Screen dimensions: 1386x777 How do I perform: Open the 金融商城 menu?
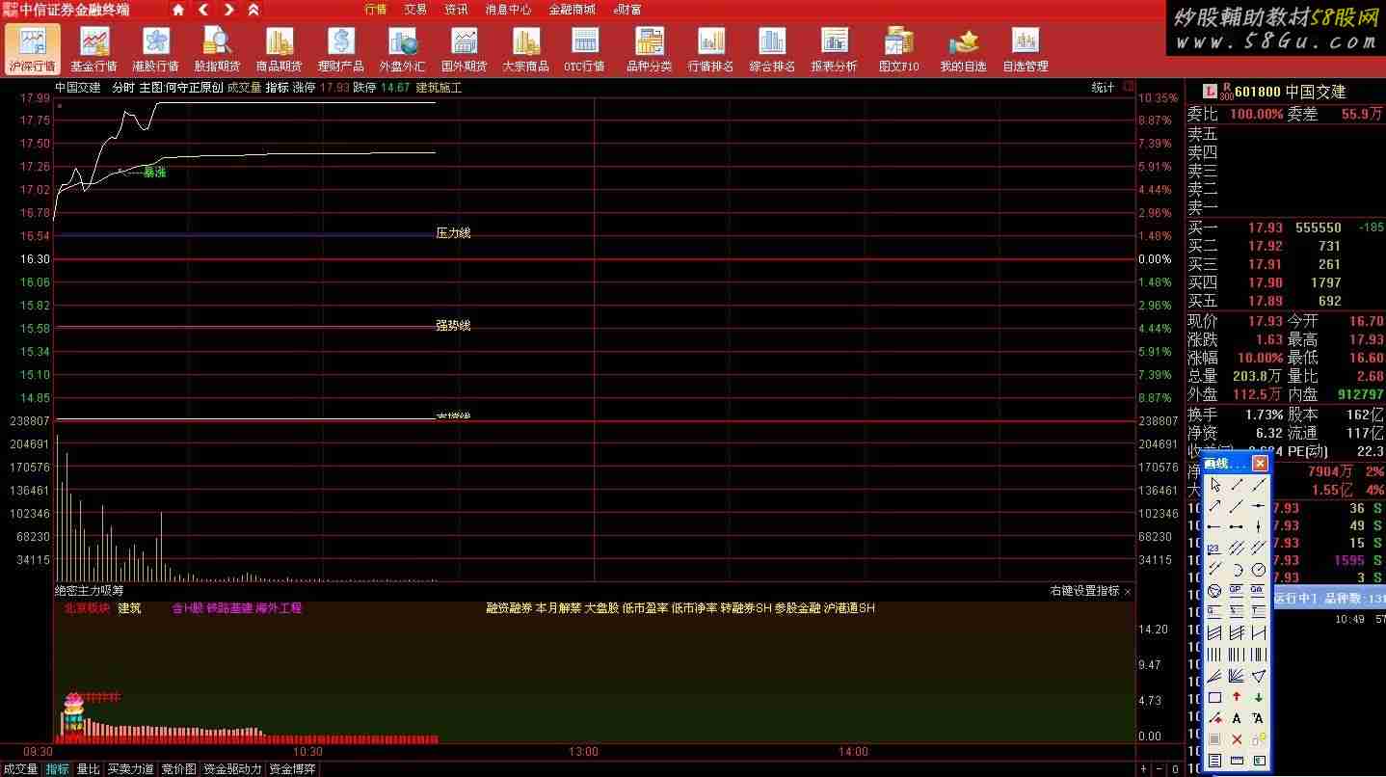point(573,10)
